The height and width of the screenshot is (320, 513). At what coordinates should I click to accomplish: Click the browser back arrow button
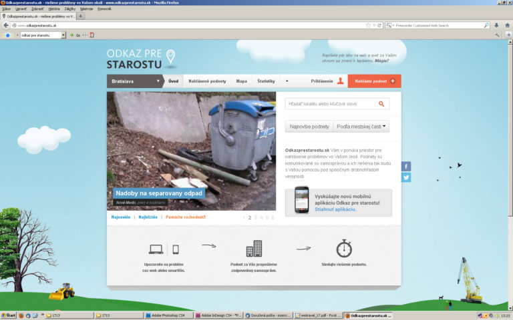pyautogui.click(x=6, y=25)
